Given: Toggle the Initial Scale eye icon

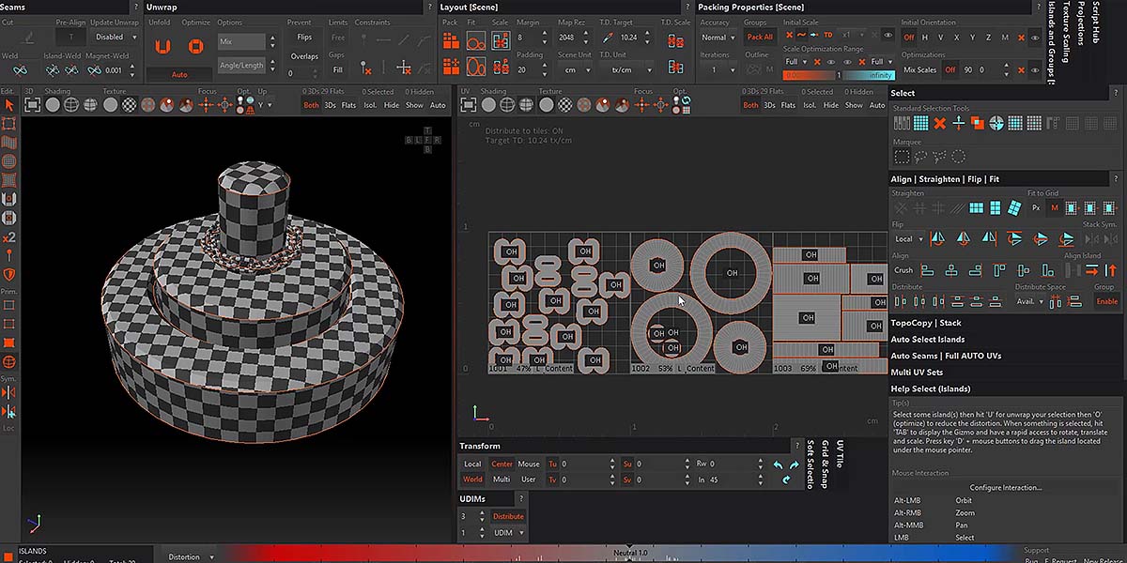Looking at the screenshot, I should pyautogui.click(x=888, y=35).
